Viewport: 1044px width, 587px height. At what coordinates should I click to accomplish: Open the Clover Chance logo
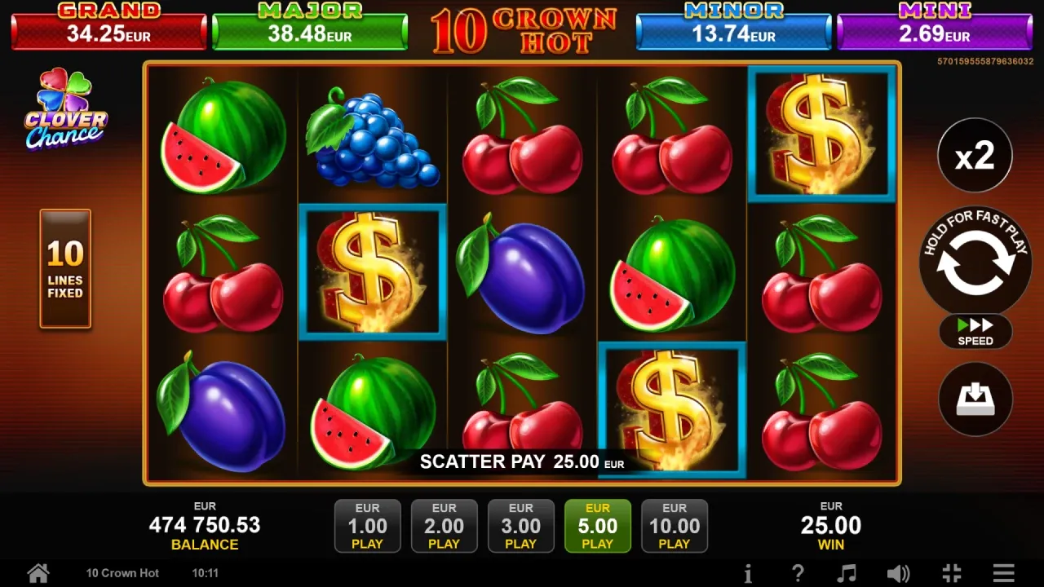click(65, 109)
